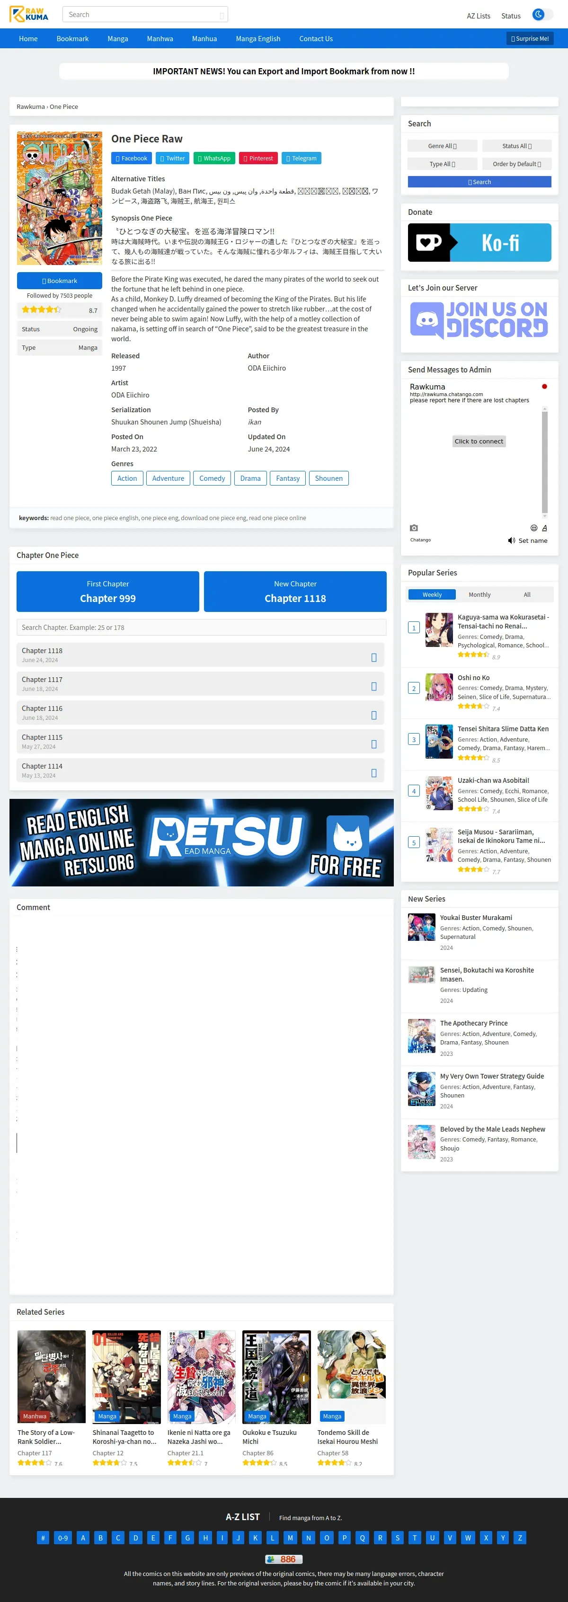Click the Chatango camera icon
The height and width of the screenshot is (1602, 568).
(414, 528)
